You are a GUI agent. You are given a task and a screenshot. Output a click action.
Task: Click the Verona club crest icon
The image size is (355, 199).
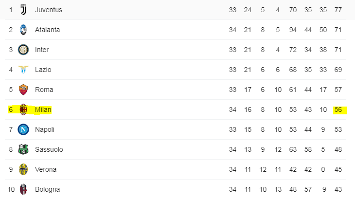pyautogui.click(x=23, y=169)
